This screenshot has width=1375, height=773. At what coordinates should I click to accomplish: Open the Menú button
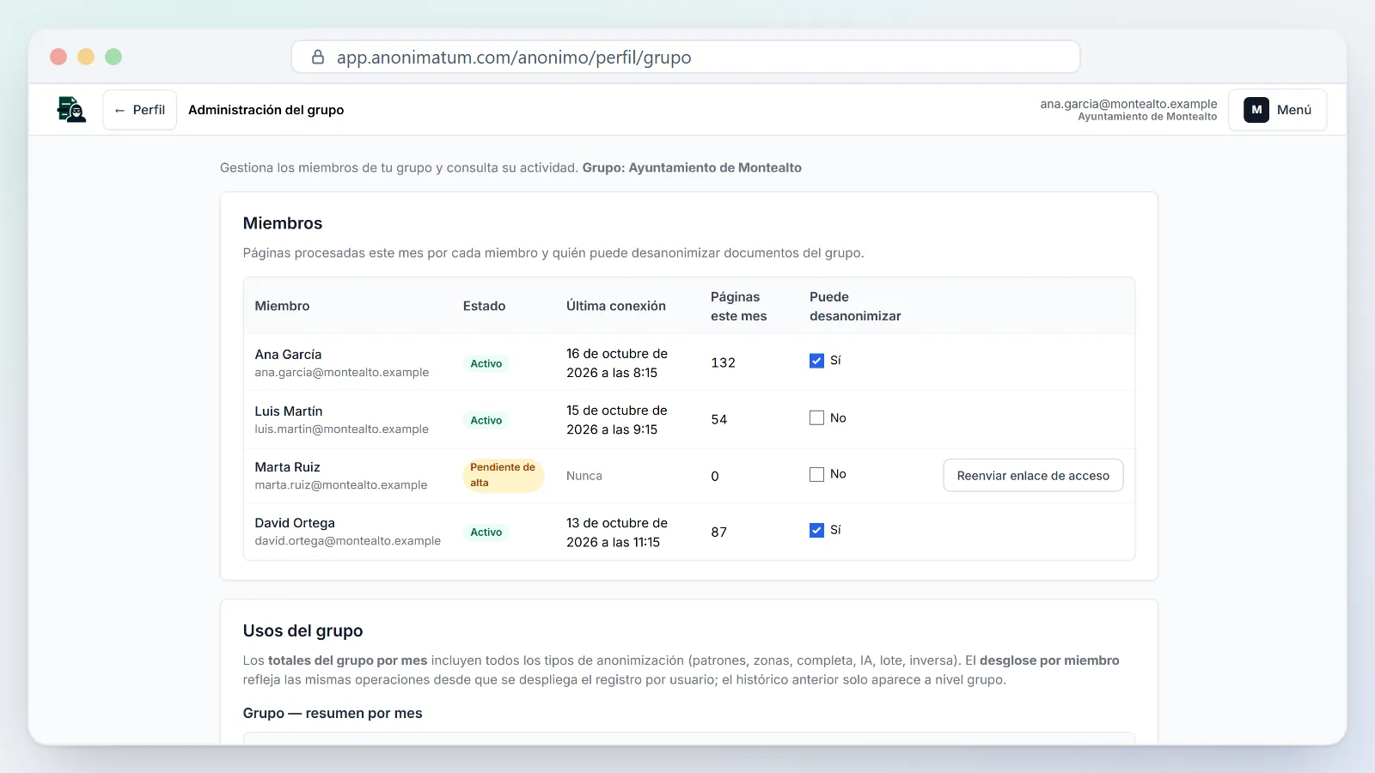(1277, 110)
